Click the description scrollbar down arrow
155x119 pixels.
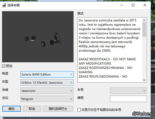[144, 80]
